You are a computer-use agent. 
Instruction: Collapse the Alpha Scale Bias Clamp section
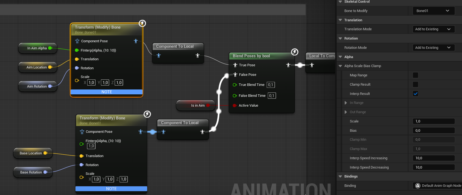[340, 66]
